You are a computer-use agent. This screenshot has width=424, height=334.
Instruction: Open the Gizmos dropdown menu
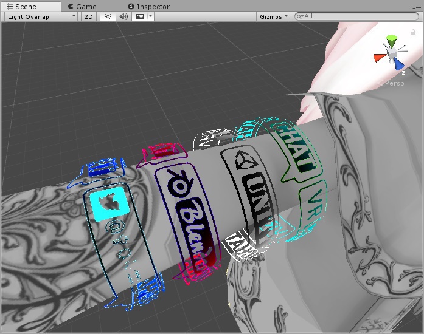pyautogui.click(x=273, y=17)
